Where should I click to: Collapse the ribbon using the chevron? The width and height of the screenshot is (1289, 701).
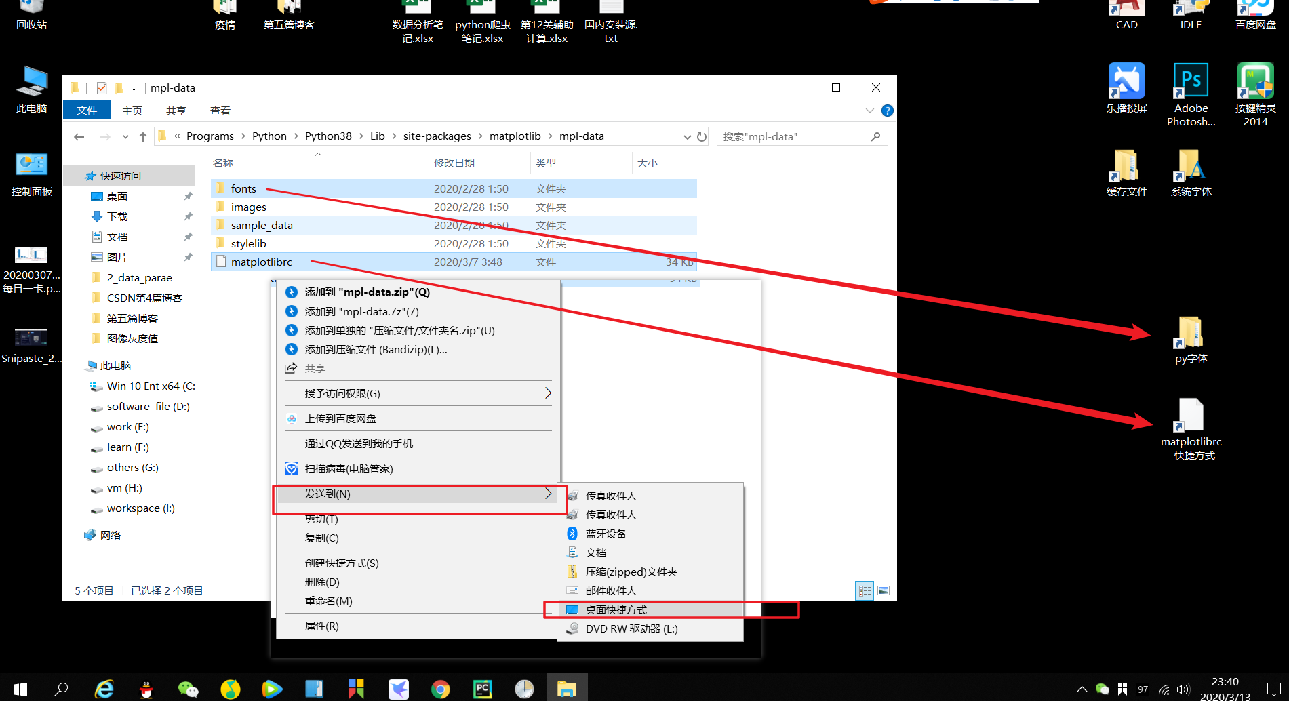870,110
